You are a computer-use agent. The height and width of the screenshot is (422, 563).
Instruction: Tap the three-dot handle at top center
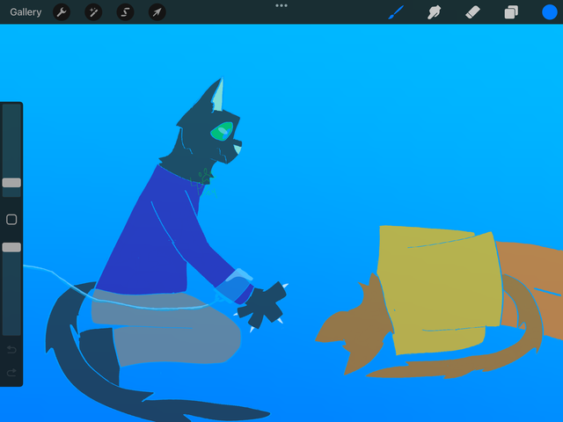coord(281,5)
